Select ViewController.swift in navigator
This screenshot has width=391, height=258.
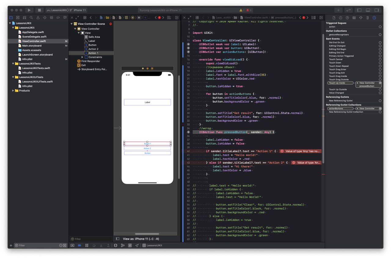(34, 41)
